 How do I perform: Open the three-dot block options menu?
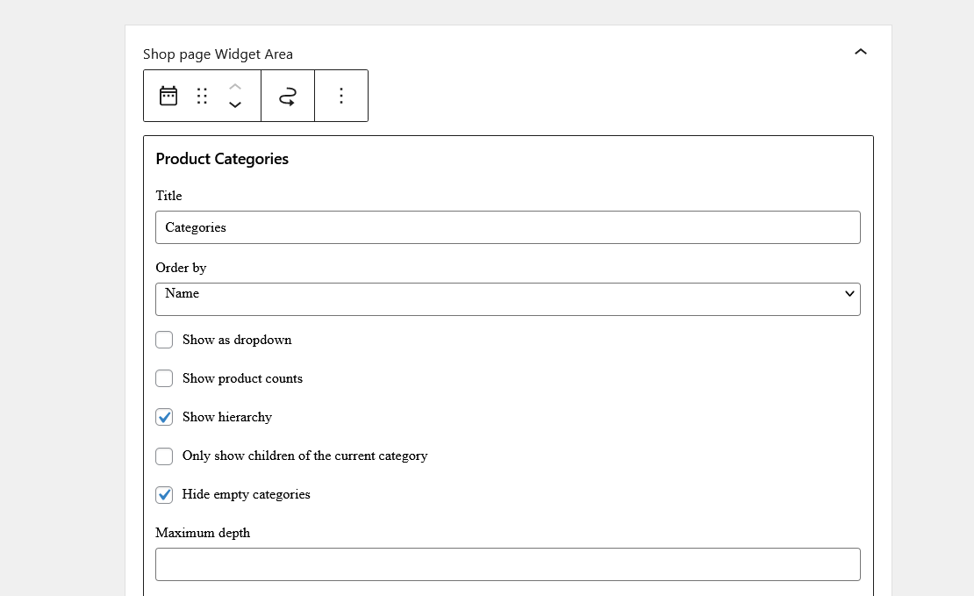[341, 96]
